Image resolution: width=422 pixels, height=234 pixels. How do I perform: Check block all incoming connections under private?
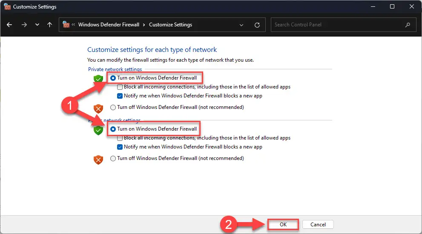pos(120,87)
